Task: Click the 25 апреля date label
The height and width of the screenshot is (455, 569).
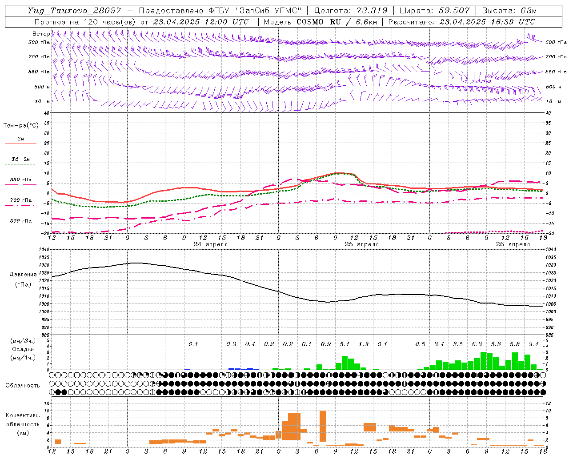Action: (362, 244)
